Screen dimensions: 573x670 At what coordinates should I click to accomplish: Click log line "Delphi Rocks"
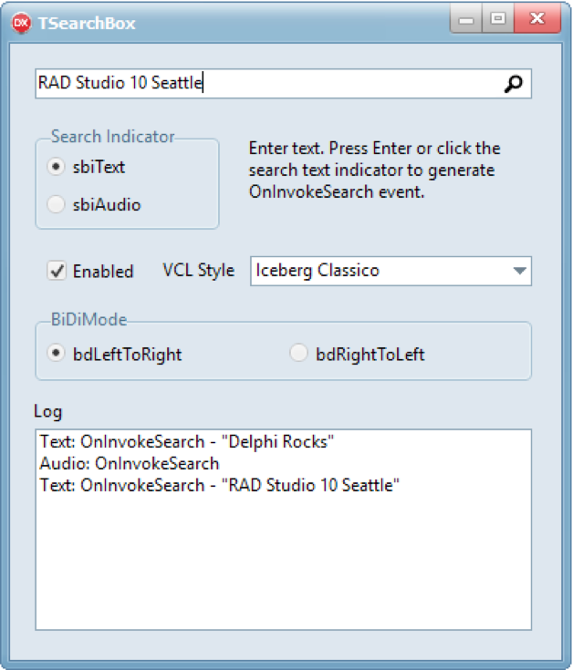pyautogui.click(x=186, y=442)
